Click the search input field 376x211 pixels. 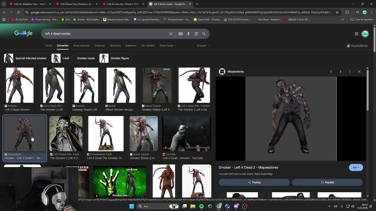[106, 34]
